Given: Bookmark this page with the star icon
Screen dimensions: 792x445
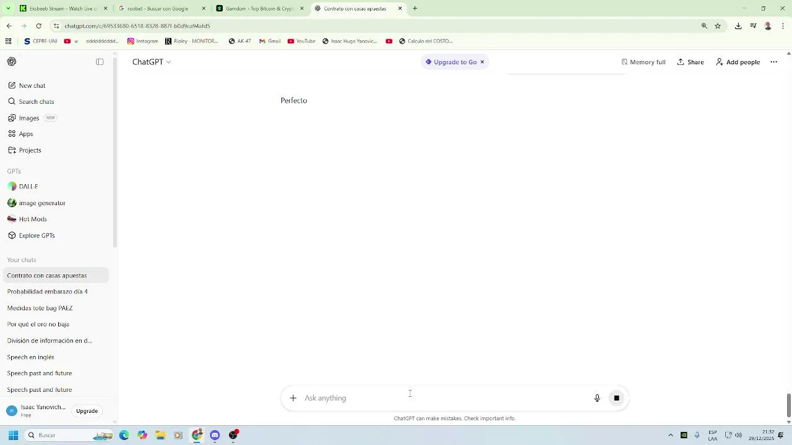Looking at the screenshot, I should (x=718, y=26).
